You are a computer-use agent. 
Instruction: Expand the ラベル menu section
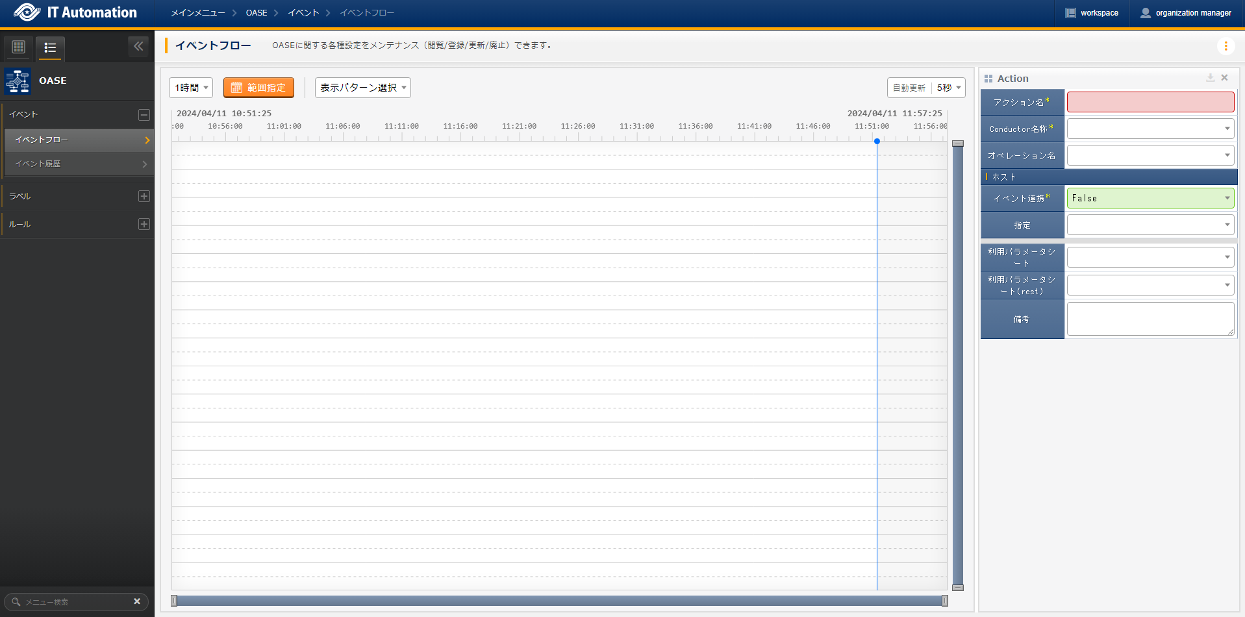click(x=144, y=196)
